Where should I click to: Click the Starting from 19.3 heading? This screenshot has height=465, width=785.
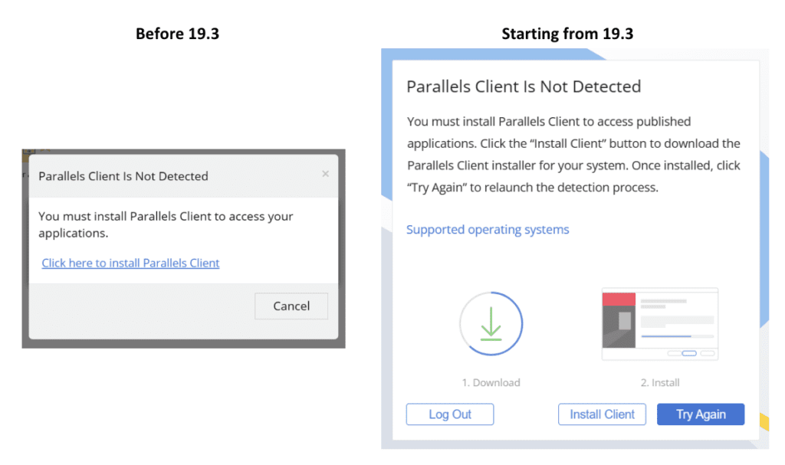tap(567, 33)
